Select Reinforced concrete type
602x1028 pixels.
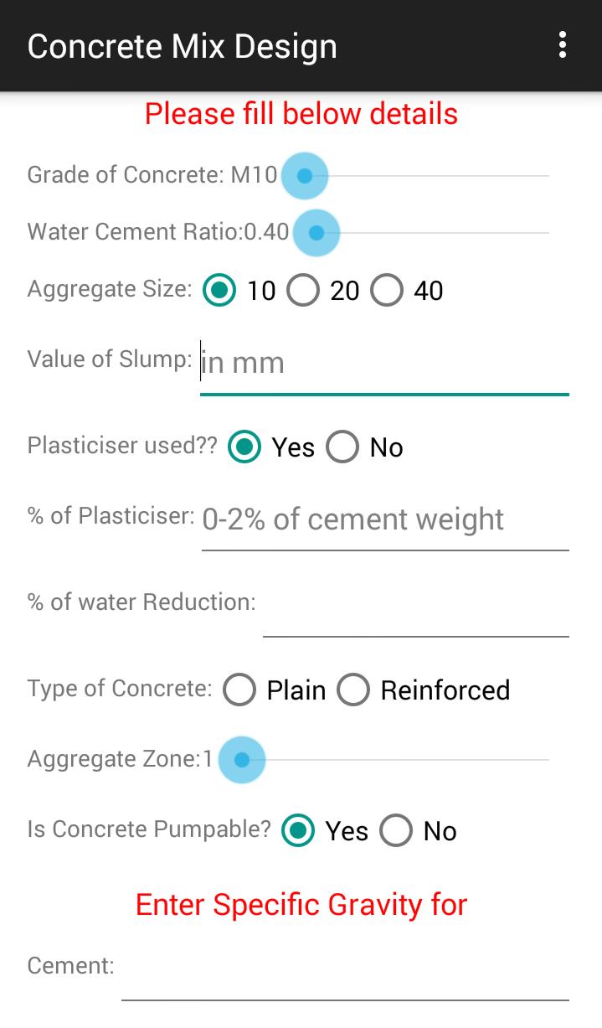coord(353,690)
